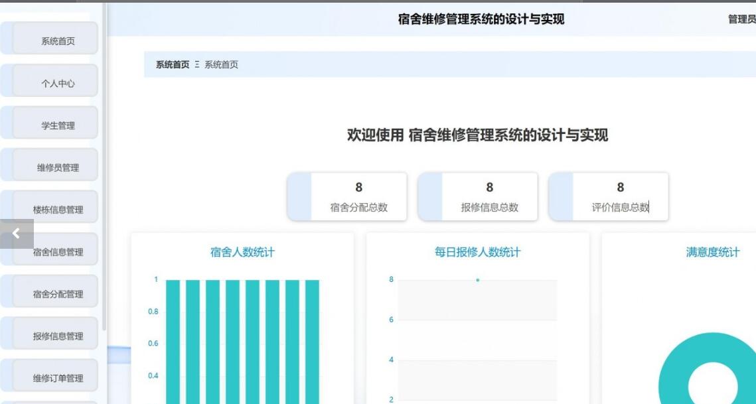This screenshot has height=404, width=756.
Task: Click the bold 系统首页 breadcrumb link
Action: tap(173, 64)
